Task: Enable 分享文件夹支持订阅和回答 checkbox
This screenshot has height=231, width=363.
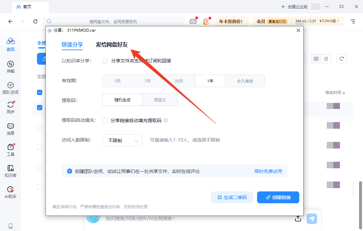Action: point(105,61)
